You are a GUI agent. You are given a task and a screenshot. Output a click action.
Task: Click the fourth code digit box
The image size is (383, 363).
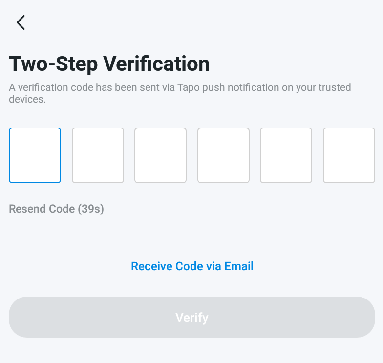(x=223, y=155)
